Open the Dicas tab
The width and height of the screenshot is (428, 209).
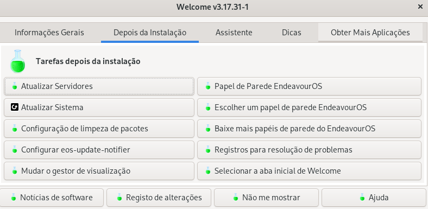click(x=292, y=33)
